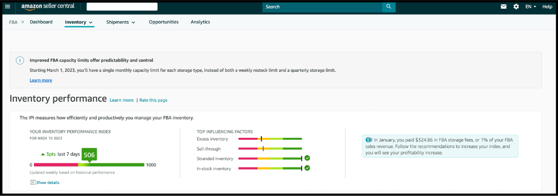Open the mail messages icon

(x=504, y=7)
